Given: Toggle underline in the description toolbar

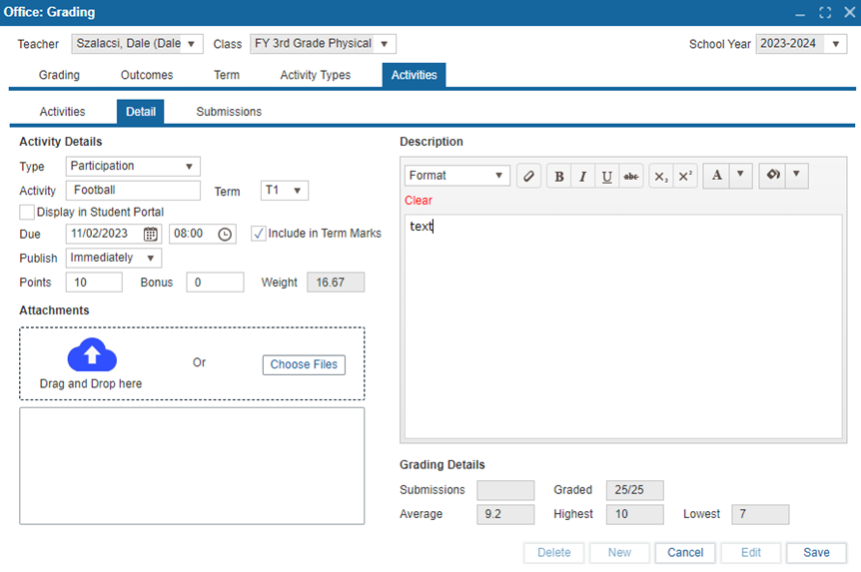Looking at the screenshot, I should (x=606, y=176).
